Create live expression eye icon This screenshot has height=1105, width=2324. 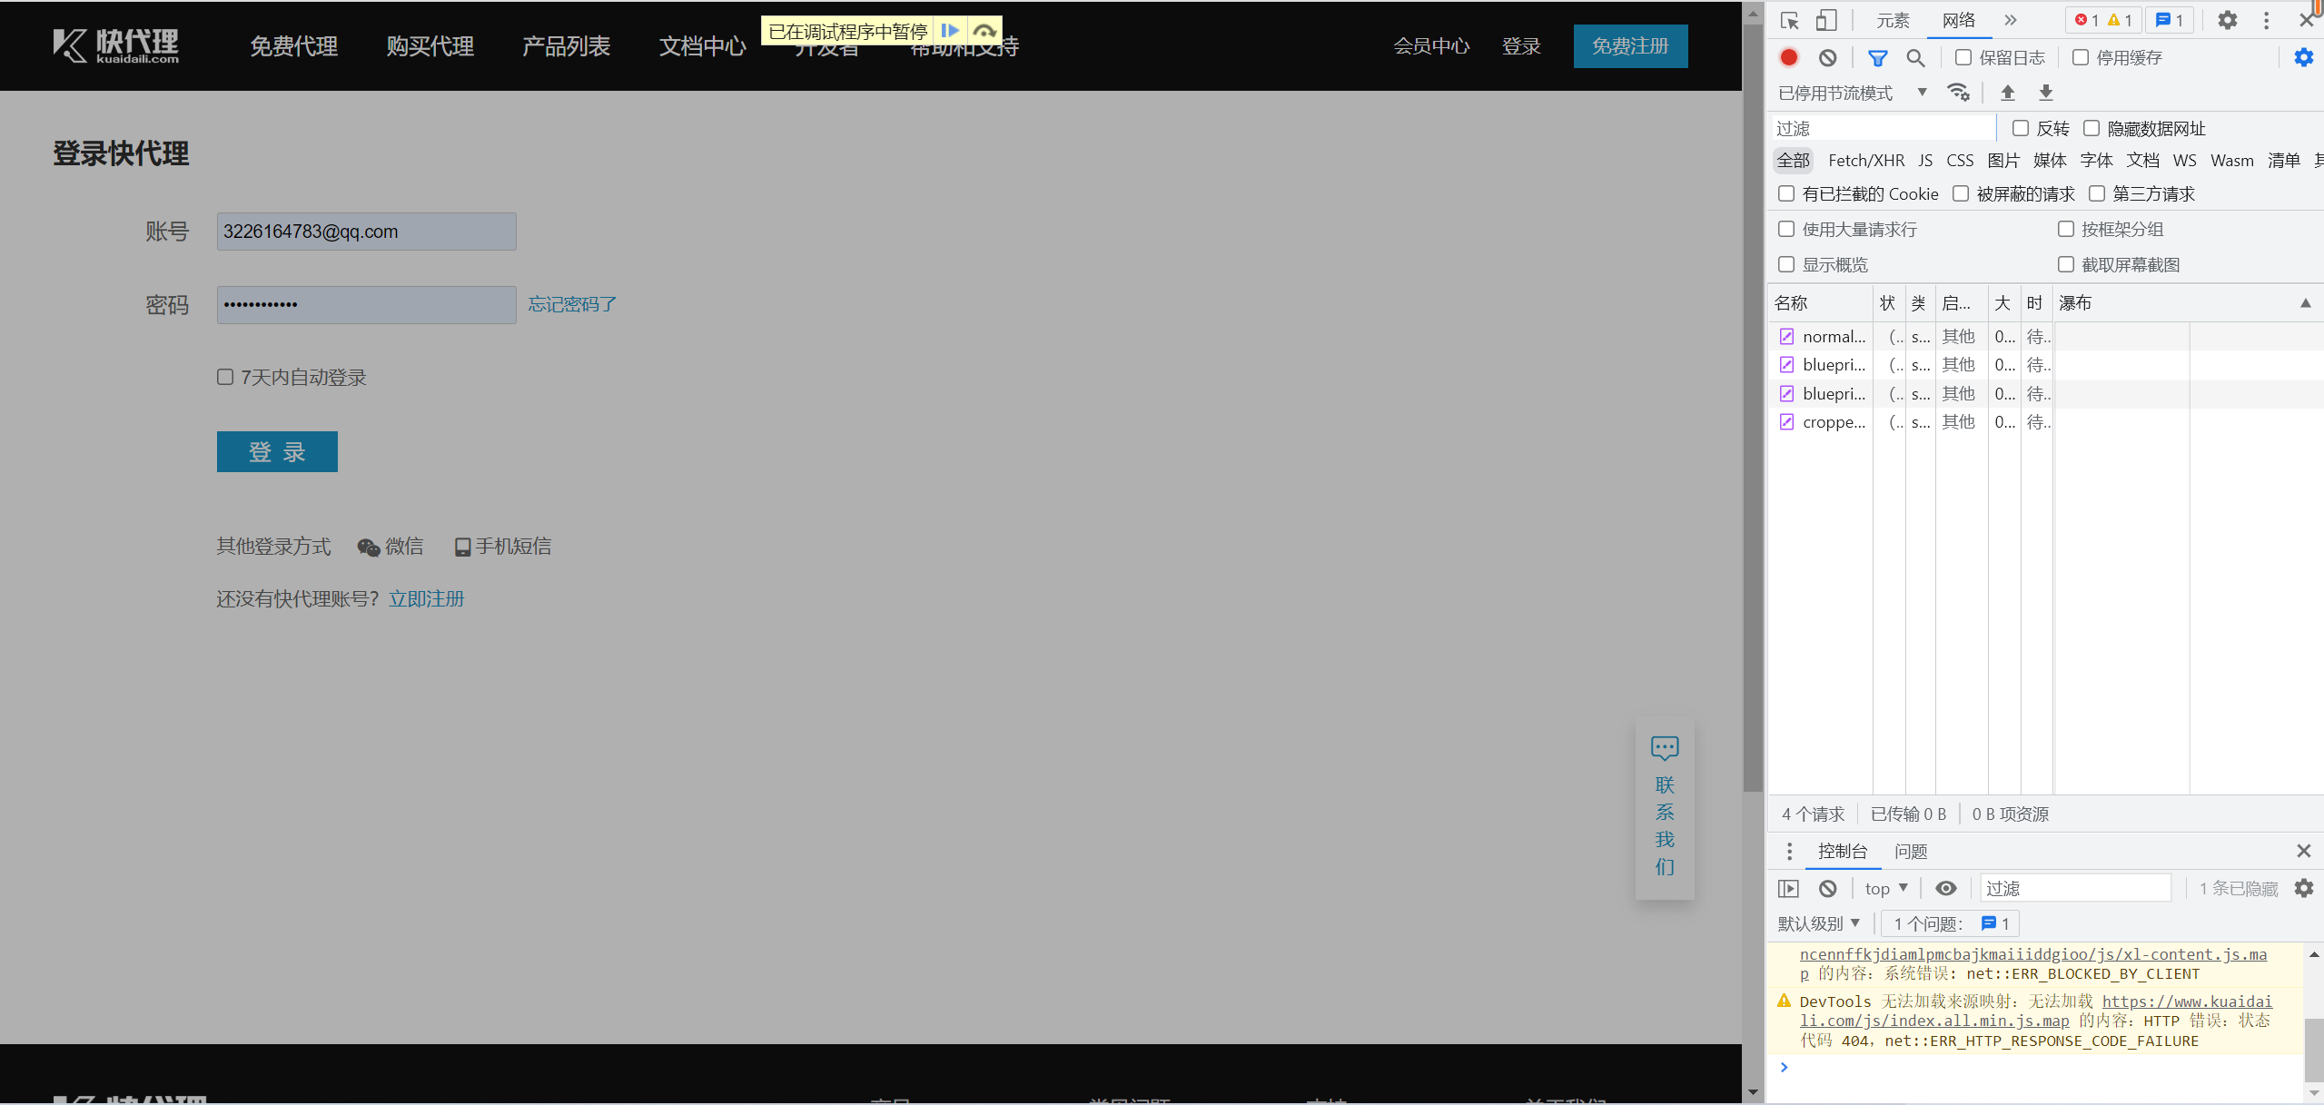[x=1946, y=888]
